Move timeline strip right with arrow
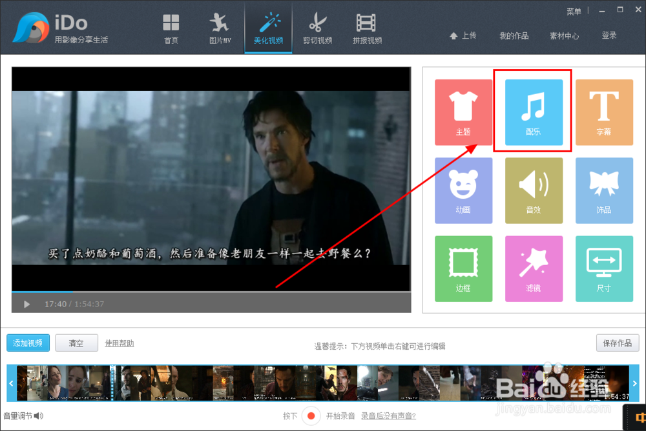646x431 pixels. (x=634, y=383)
